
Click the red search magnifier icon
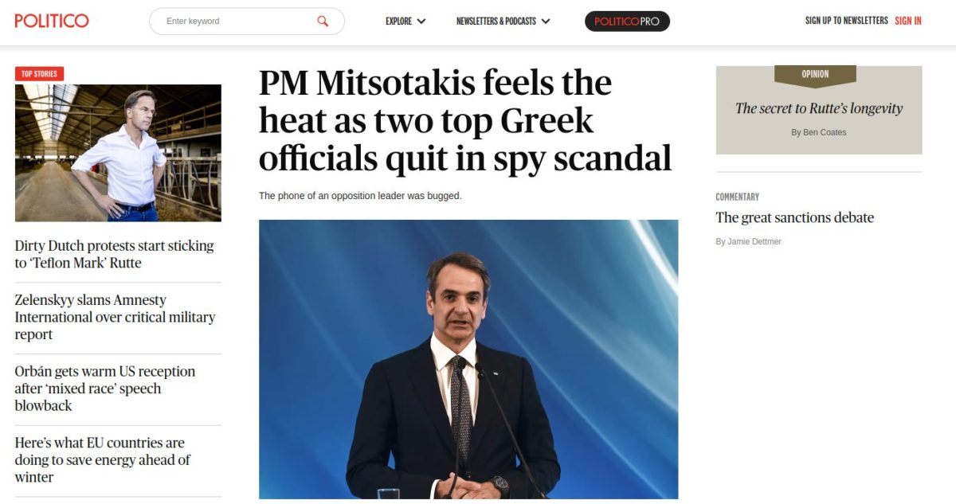point(323,21)
